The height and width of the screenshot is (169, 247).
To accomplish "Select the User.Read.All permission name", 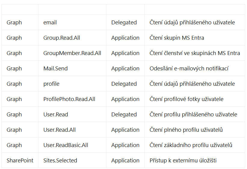I will click(59, 130).
